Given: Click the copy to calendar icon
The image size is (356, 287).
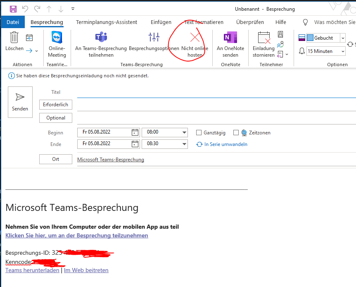Looking at the screenshot, I should point(29,38).
